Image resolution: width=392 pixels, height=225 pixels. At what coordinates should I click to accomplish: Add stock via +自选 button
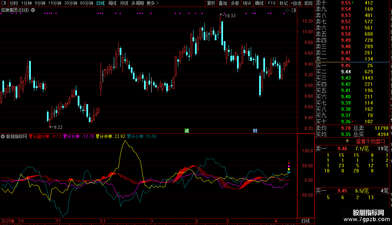[x=296, y=3]
